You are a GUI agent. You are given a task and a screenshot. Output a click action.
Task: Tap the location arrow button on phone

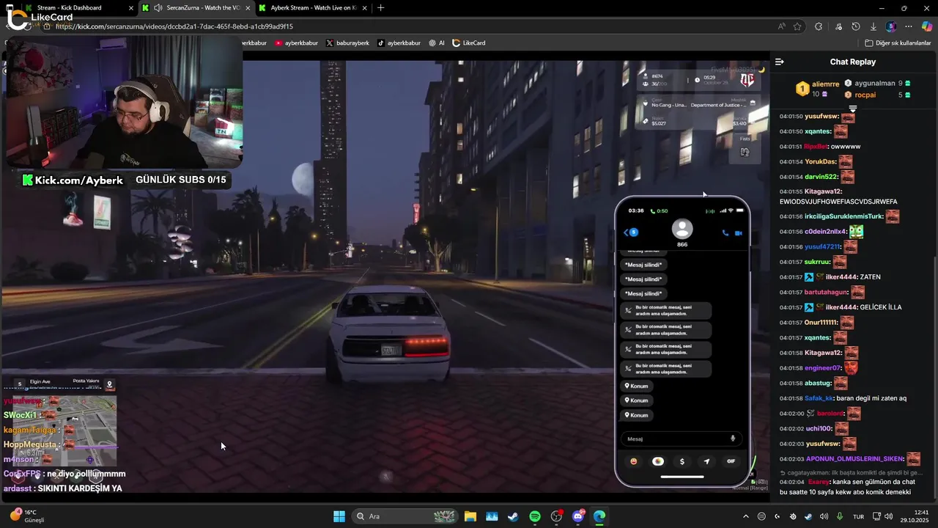click(x=706, y=461)
